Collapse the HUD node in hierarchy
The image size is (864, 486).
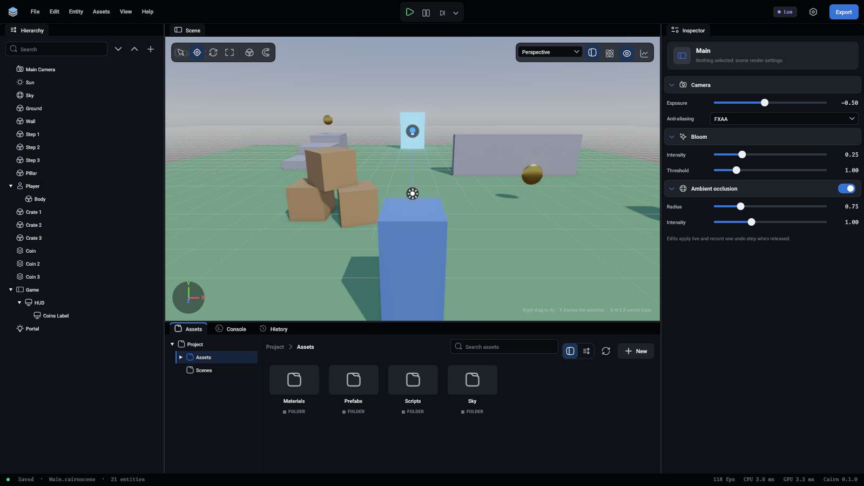tap(19, 302)
